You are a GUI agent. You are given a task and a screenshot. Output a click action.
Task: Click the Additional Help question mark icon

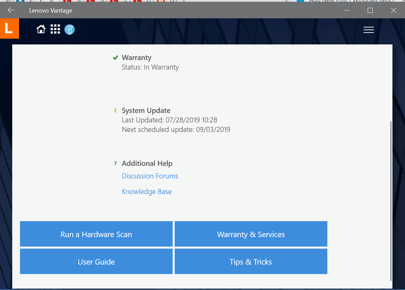tap(115, 163)
